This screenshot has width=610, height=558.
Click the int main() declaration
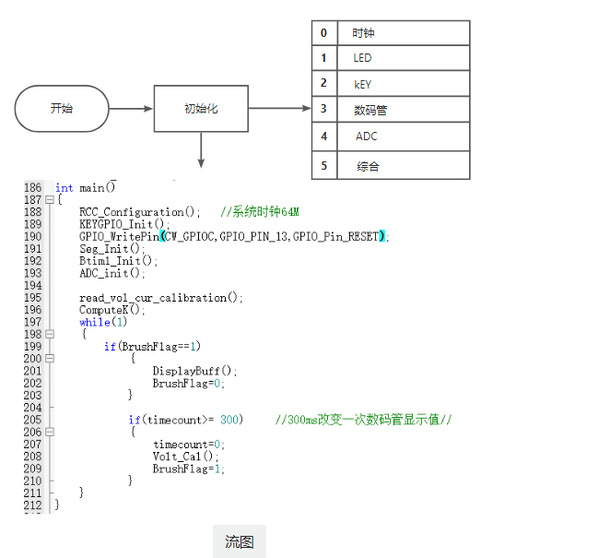86,187
